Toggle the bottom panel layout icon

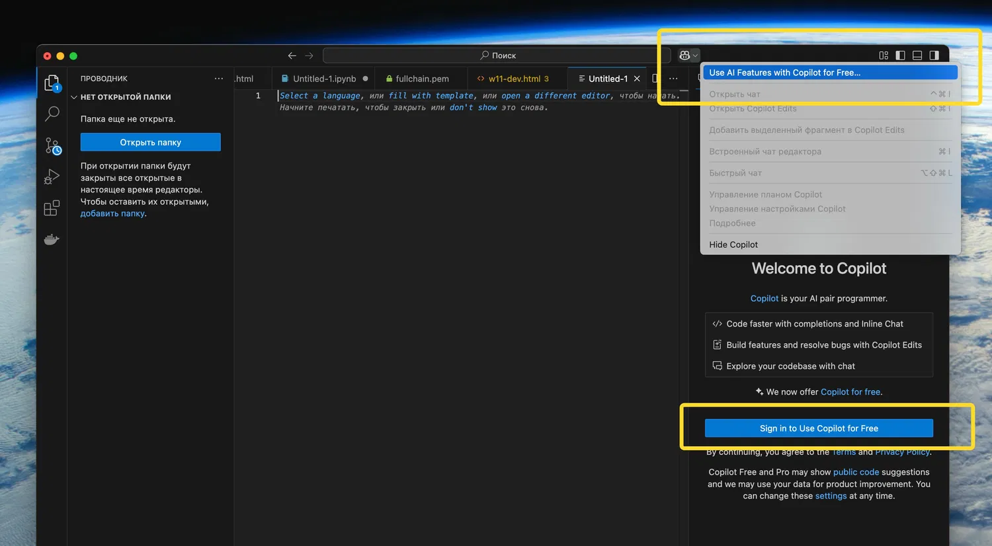(x=917, y=56)
